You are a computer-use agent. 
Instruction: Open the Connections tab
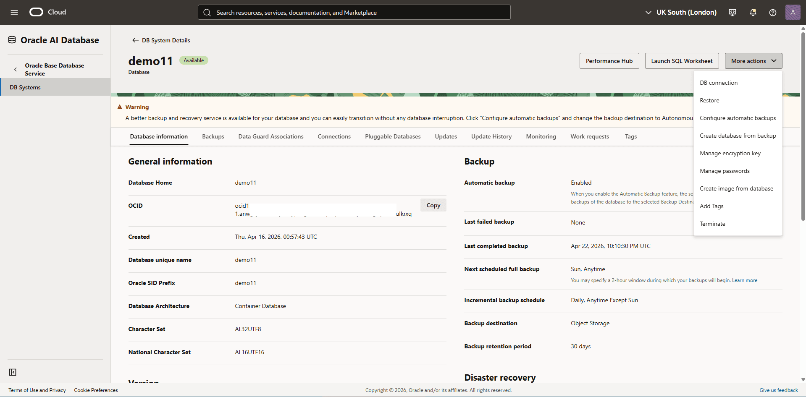coord(334,136)
